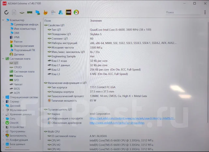Screen dimensions: 209x152
Task: Open the three-dot options menu
Action: 205,12
